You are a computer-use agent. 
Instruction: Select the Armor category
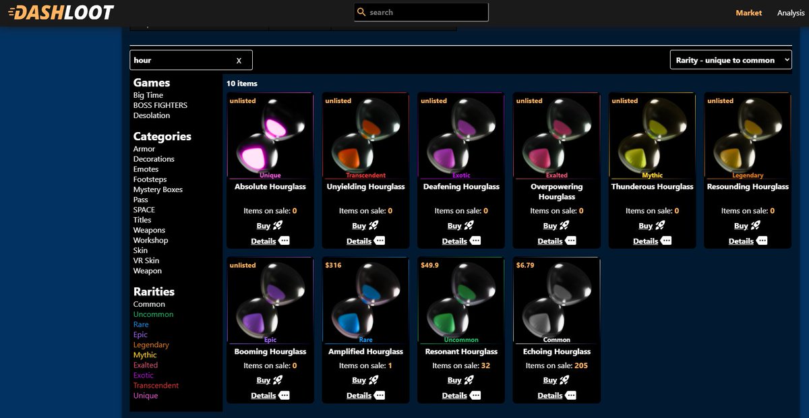[x=144, y=149]
